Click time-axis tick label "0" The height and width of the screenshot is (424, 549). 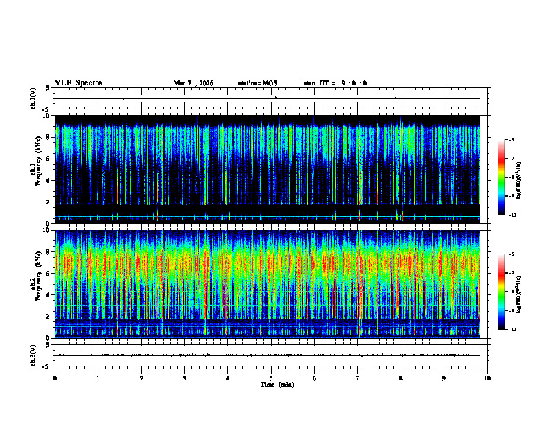click(55, 378)
